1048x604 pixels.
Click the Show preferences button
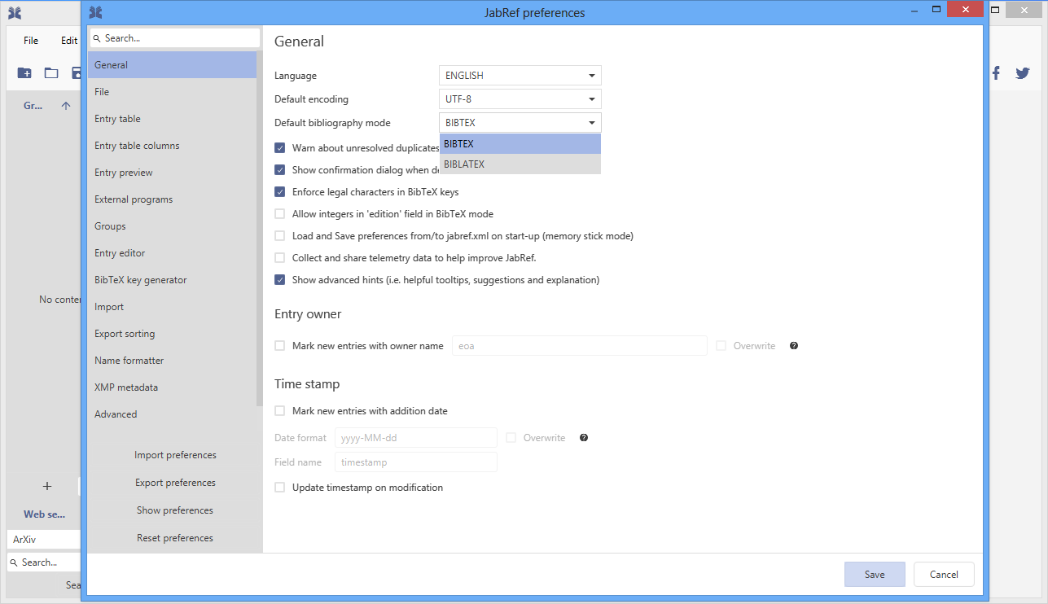(x=175, y=510)
